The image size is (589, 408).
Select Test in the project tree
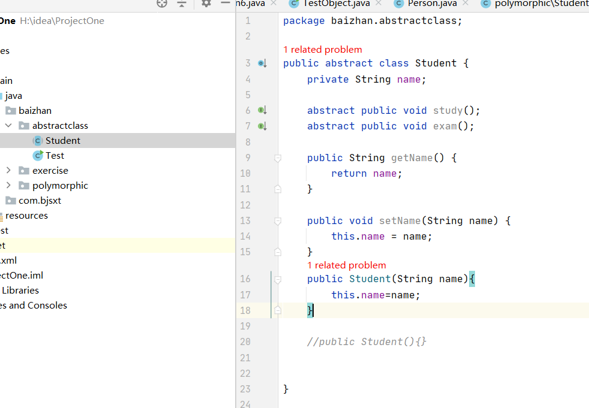click(55, 156)
